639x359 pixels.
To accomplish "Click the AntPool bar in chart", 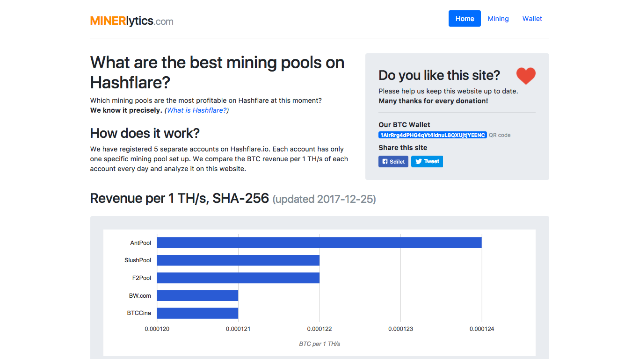I will pos(319,243).
